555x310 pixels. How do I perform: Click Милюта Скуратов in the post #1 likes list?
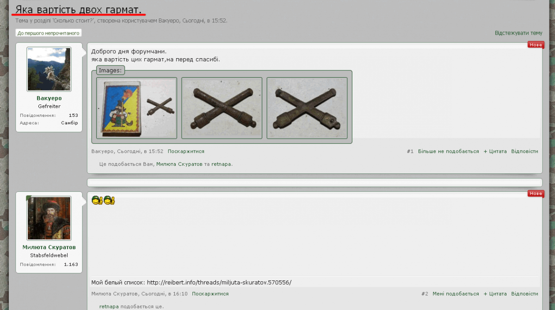[x=179, y=164]
